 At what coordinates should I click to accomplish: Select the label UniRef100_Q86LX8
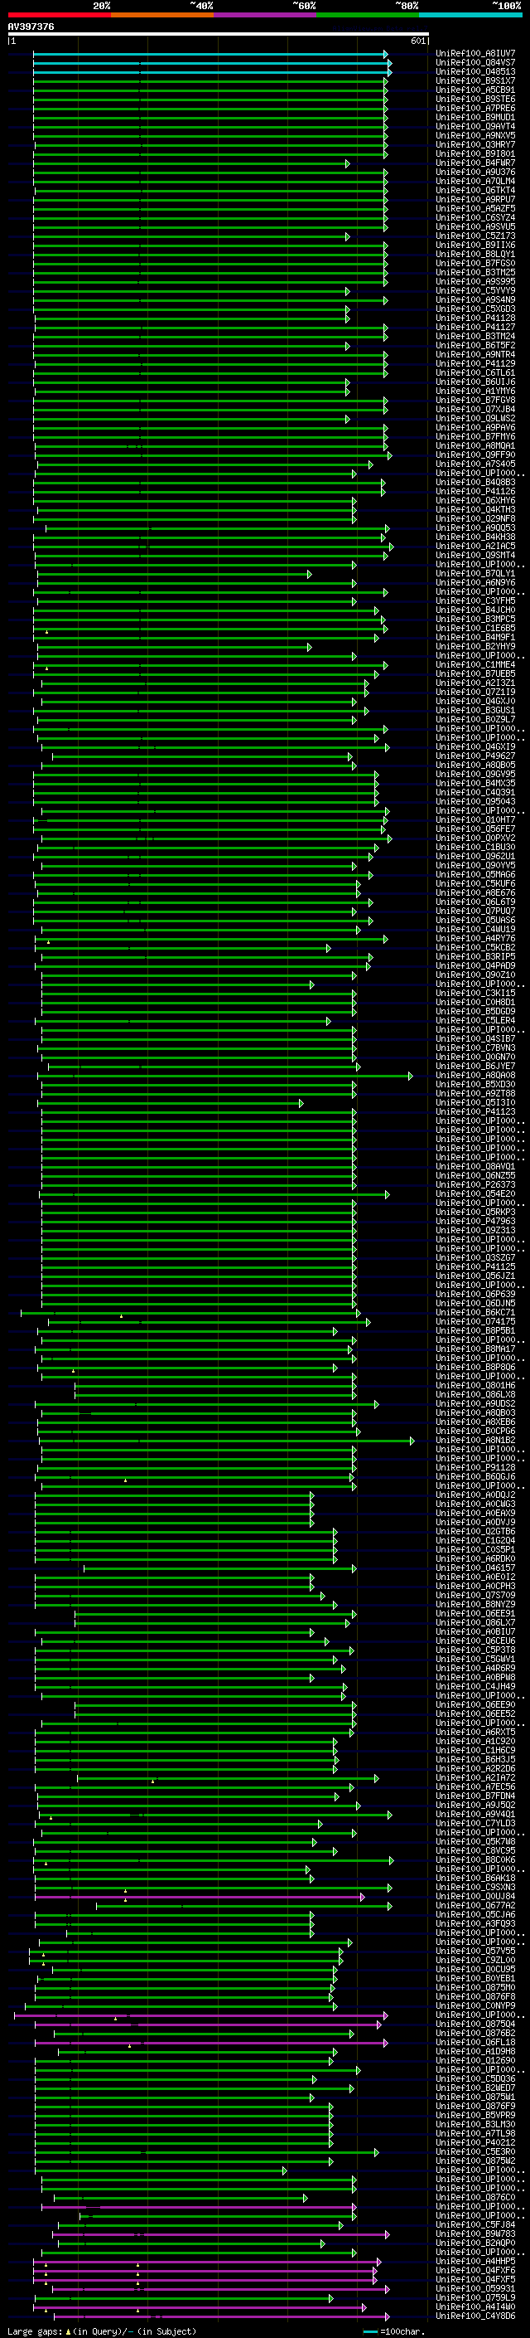[x=475, y=1394]
